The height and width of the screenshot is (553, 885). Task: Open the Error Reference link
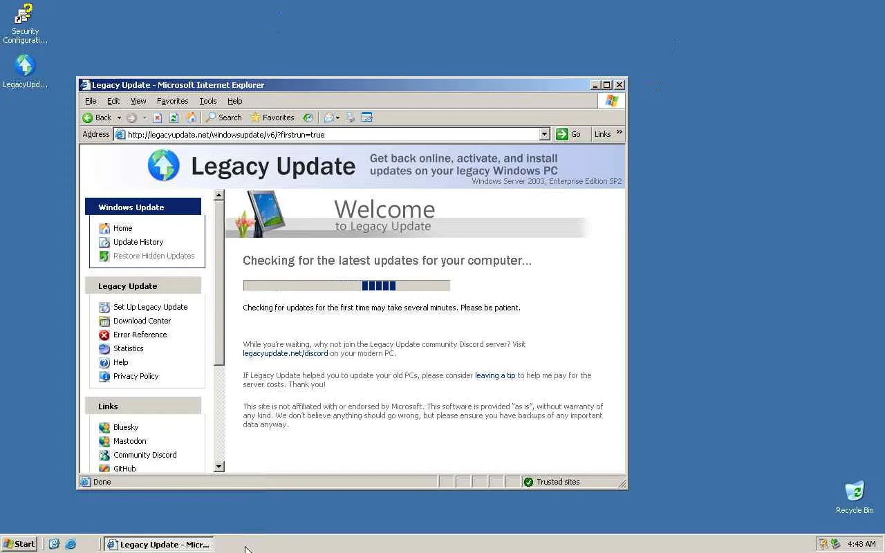click(140, 335)
